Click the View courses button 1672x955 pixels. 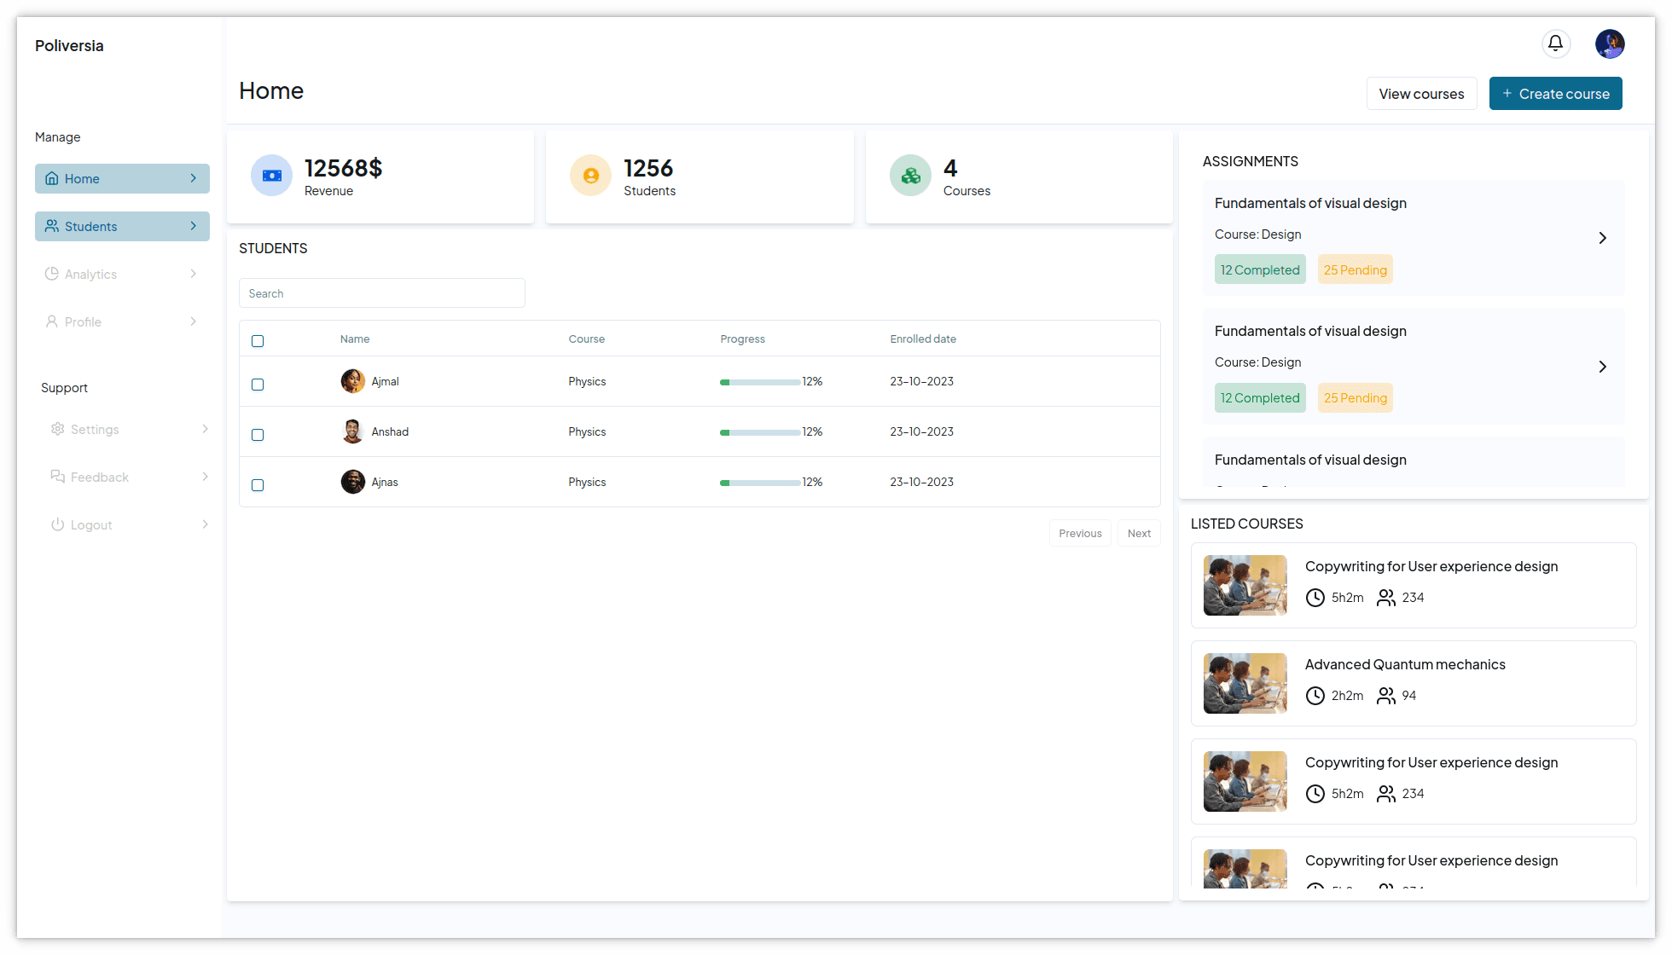click(x=1421, y=94)
